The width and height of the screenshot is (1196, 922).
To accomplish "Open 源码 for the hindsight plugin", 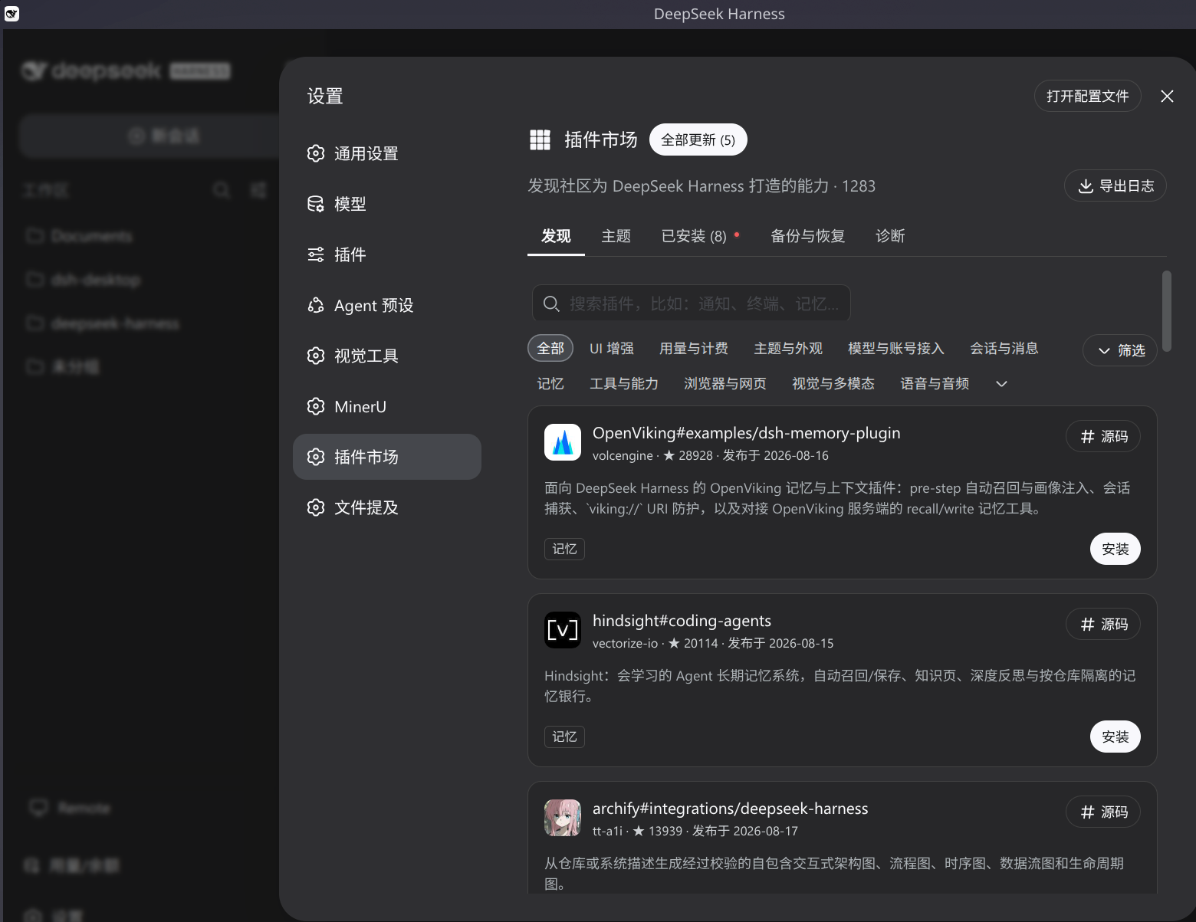I will coord(1103,624).
